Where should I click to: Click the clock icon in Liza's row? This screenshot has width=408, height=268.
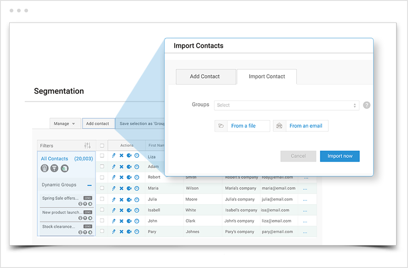[137, 156]
